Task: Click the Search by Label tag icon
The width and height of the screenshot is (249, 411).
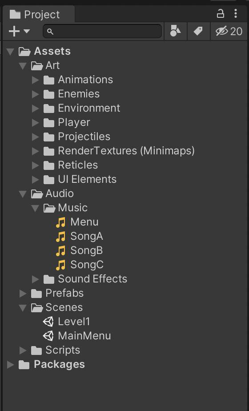Action: 198,31
